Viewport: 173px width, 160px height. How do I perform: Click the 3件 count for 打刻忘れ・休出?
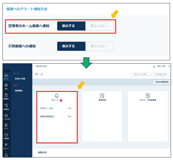pos(70,108)
